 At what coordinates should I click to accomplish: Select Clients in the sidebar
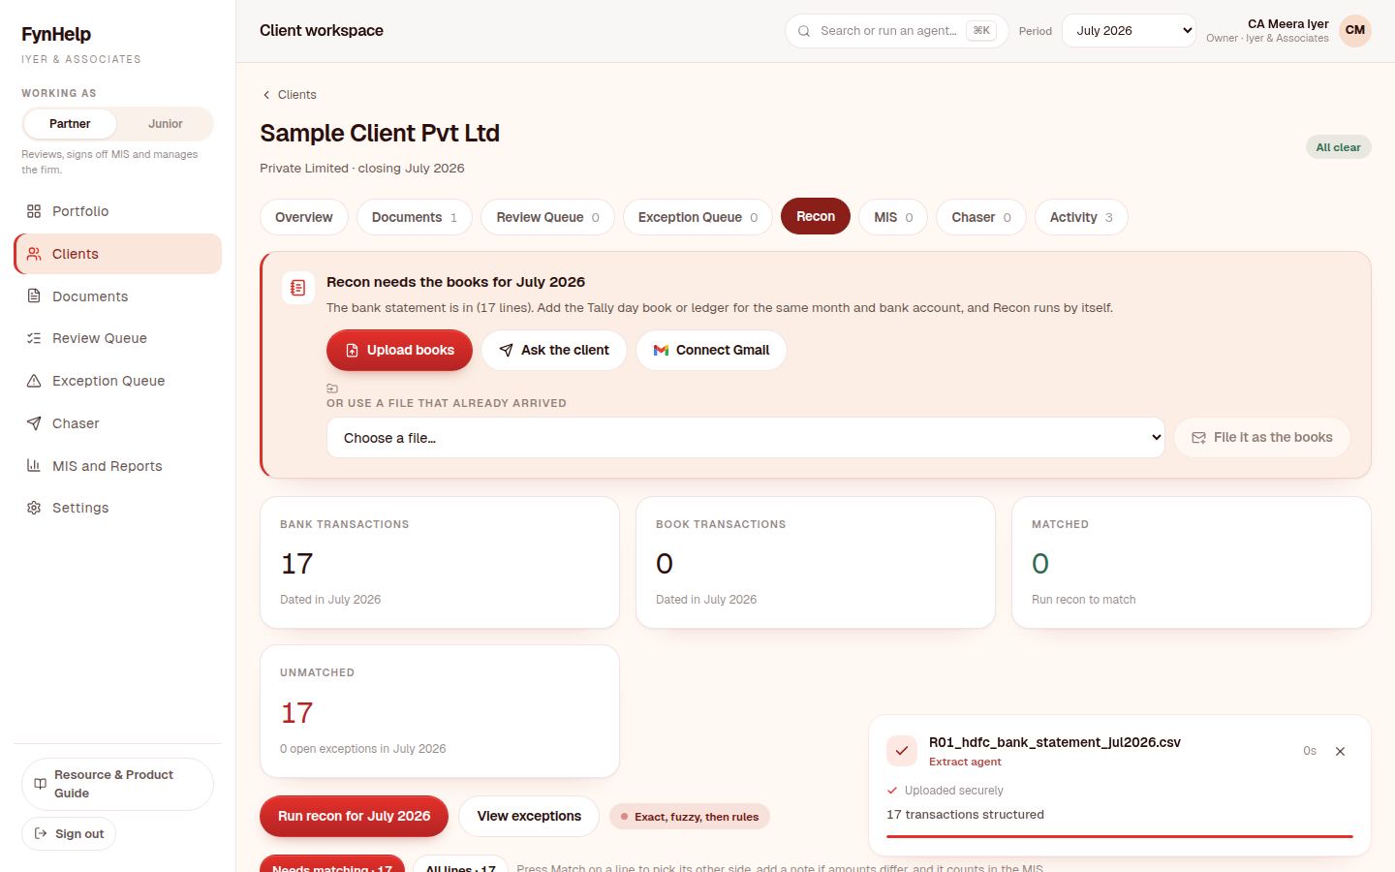[x=117, y=254]
